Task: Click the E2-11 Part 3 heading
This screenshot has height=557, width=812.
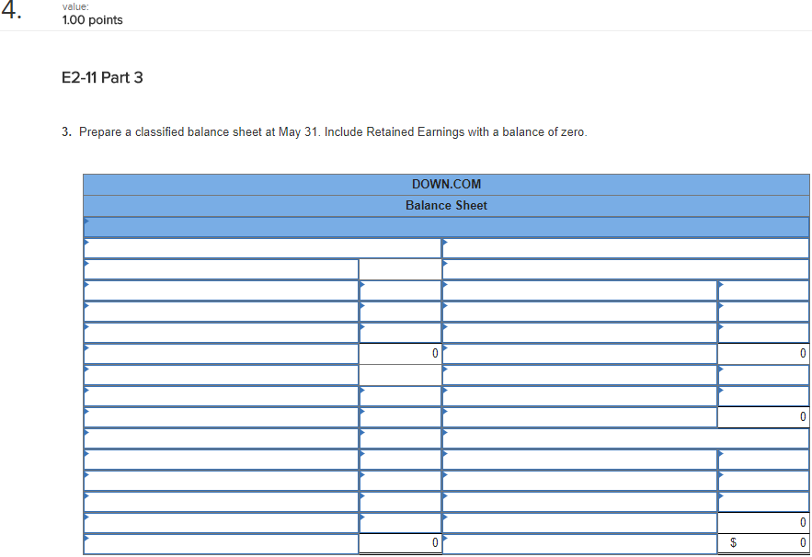Action: [x=103, y=78]
